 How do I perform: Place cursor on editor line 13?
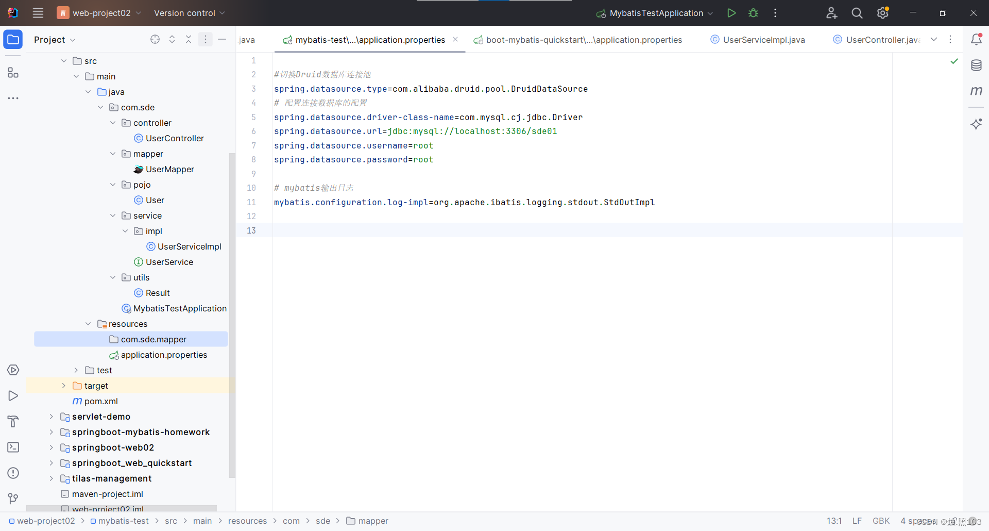click(x=617, y=230)
